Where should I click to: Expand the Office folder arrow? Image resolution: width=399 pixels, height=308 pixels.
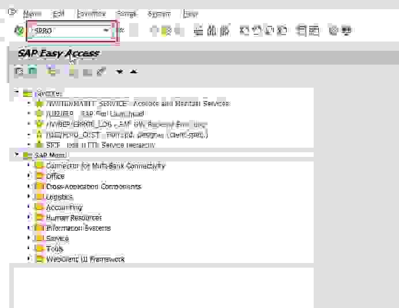point(29,175)
